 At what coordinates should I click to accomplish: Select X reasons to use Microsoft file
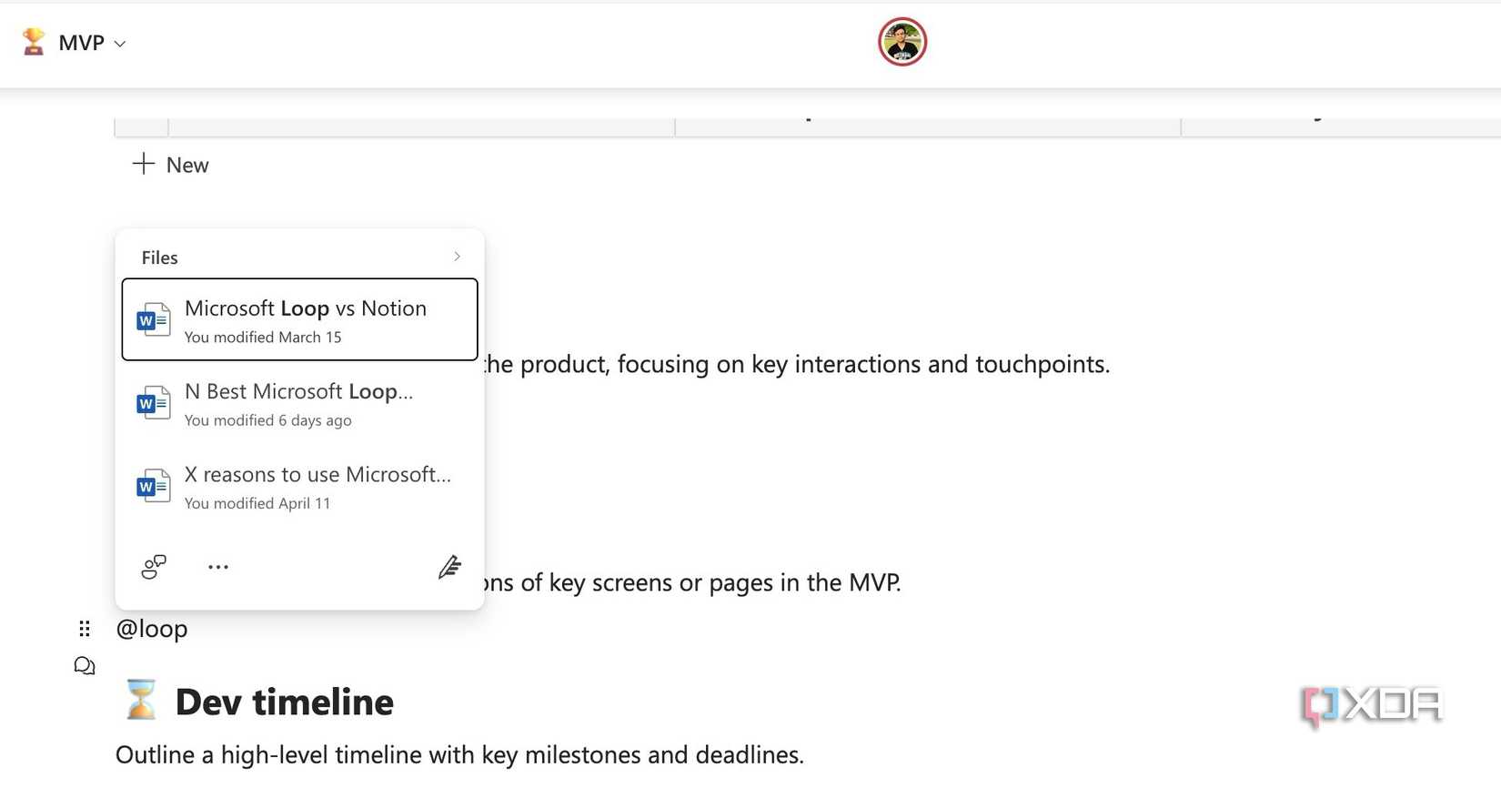point(299,487)
